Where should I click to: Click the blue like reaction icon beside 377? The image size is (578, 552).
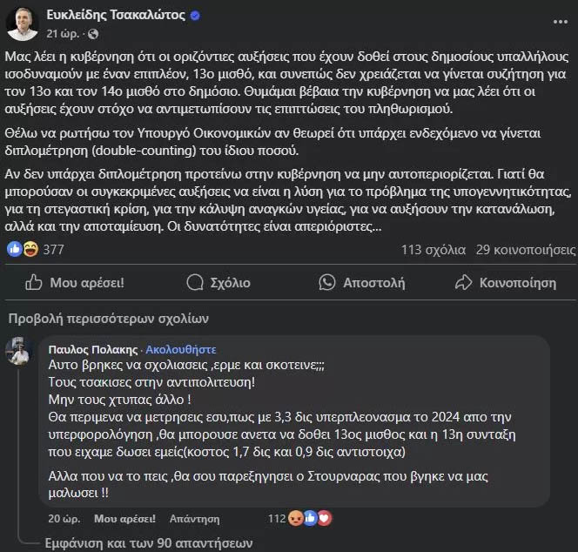(x=15, y=250)
